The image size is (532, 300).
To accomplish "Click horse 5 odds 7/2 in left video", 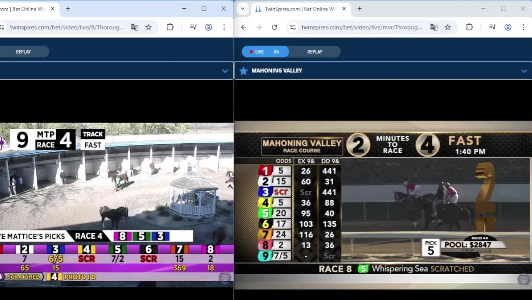I will pos(118,259).
